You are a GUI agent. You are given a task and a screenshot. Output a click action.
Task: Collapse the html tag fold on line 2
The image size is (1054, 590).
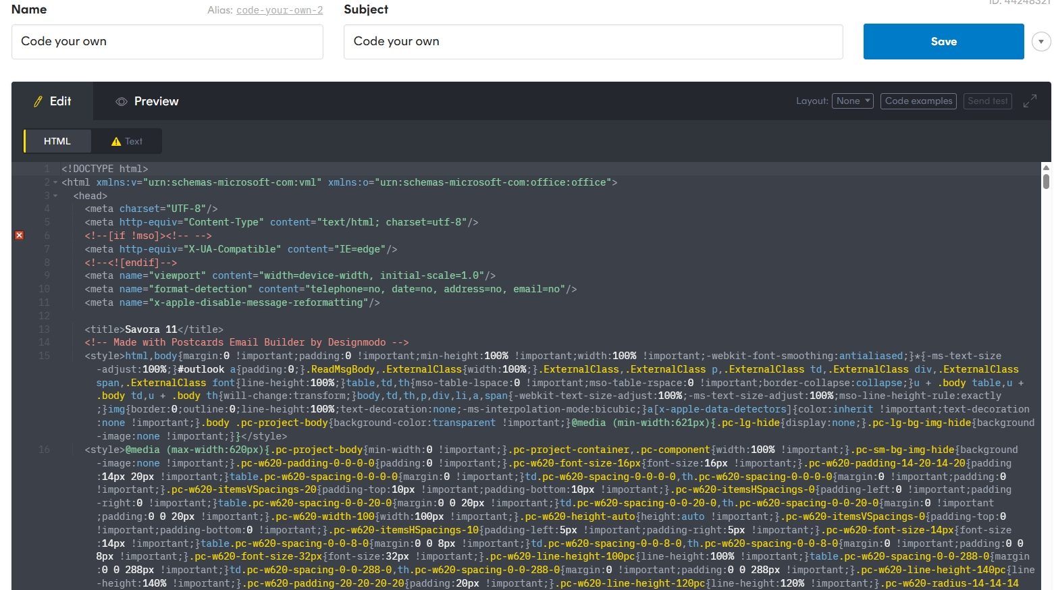[x=55, y=182]
